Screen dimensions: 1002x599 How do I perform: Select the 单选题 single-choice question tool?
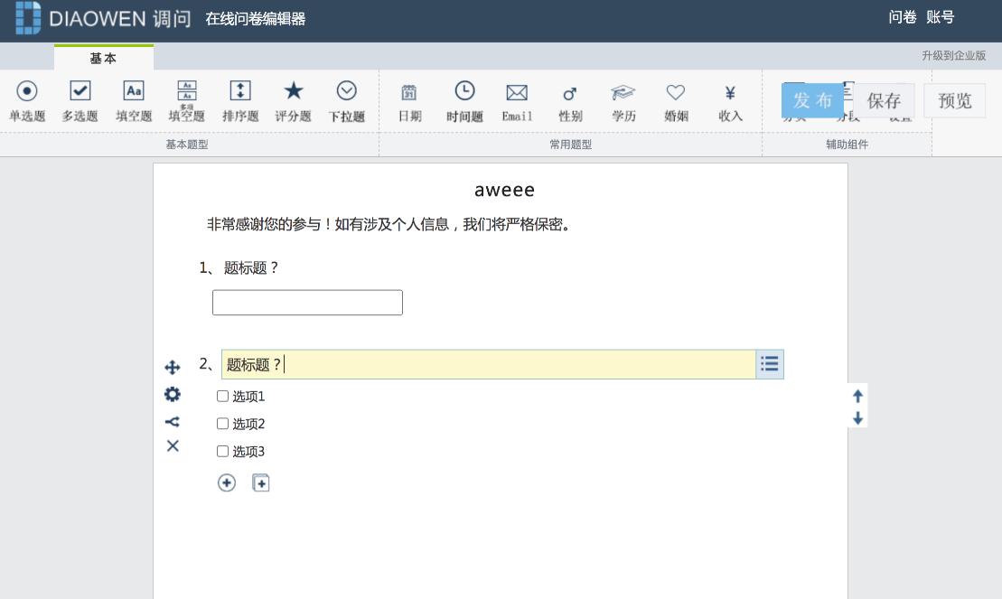[x=27, y=99]
